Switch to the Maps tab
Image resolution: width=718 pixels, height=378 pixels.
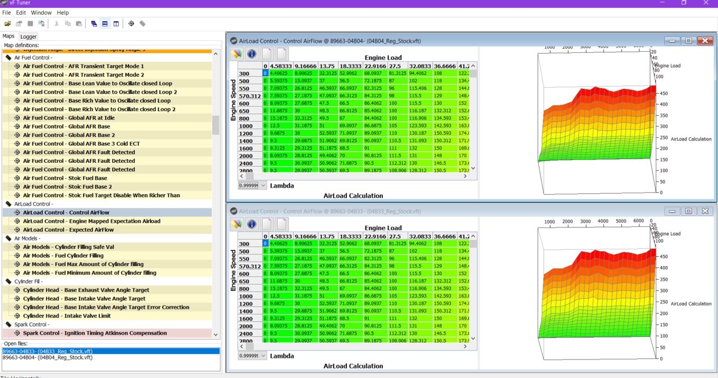click(x=8, y=36)
